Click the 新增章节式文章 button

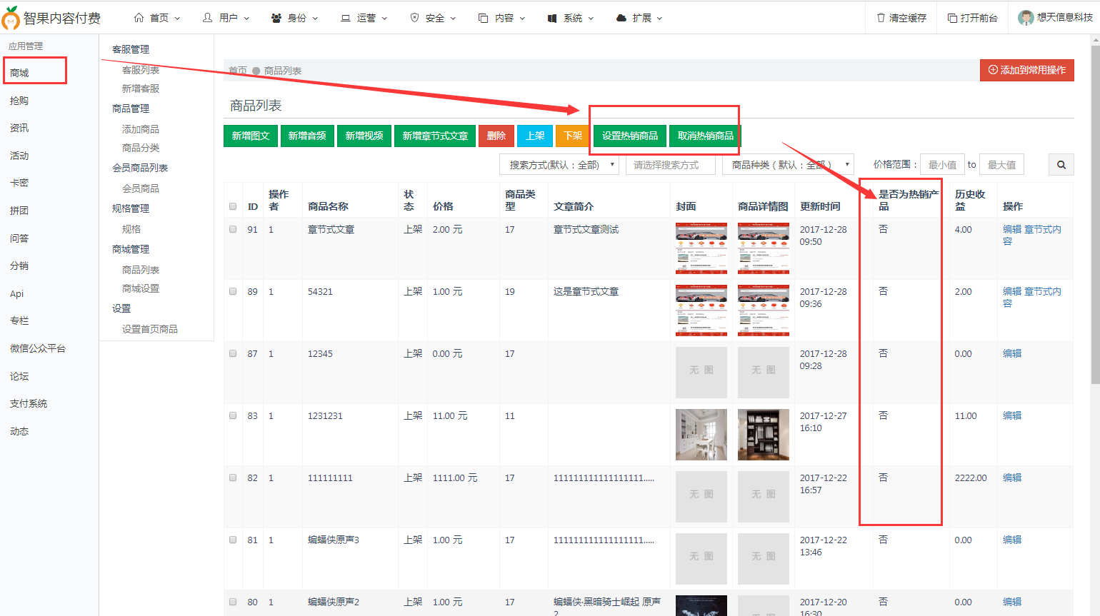435,136
